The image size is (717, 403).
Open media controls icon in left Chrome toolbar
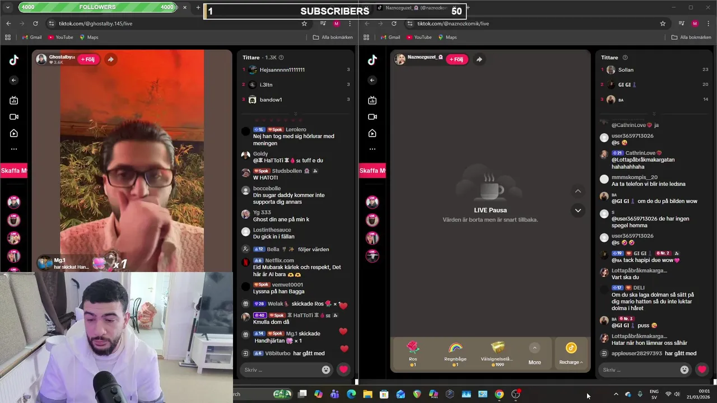323,24
